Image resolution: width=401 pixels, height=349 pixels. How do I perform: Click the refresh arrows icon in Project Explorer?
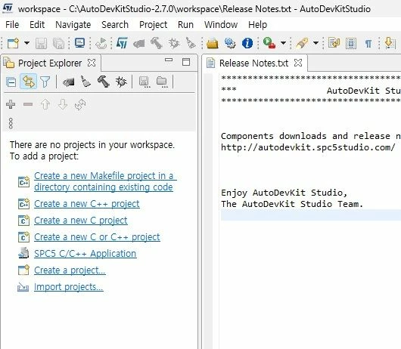point(80,104)
